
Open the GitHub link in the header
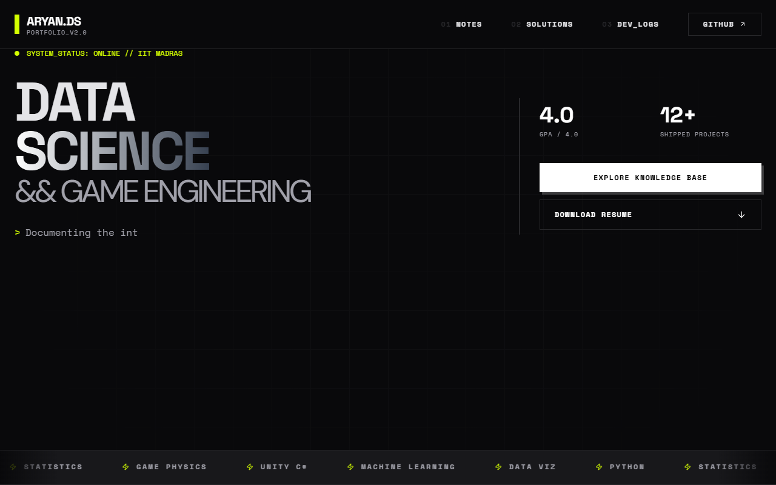[718, 24]
